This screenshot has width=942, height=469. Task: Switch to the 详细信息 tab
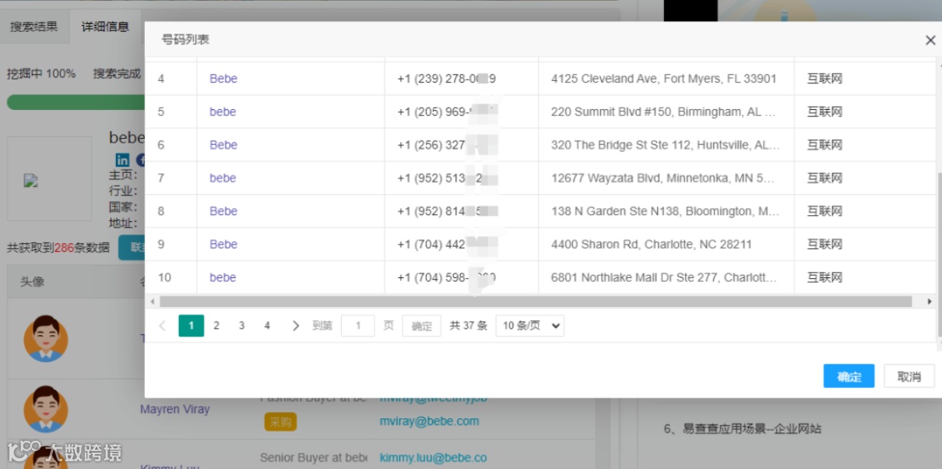coord(105,26)
